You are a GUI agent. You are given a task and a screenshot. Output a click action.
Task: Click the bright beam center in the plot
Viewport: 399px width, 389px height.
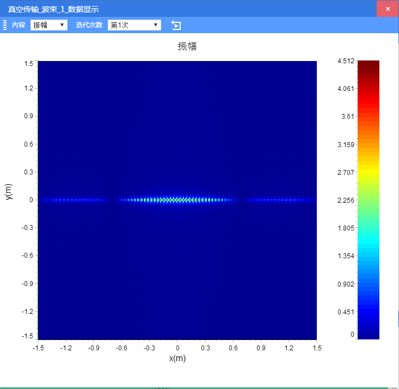click(x=177, y=200)
